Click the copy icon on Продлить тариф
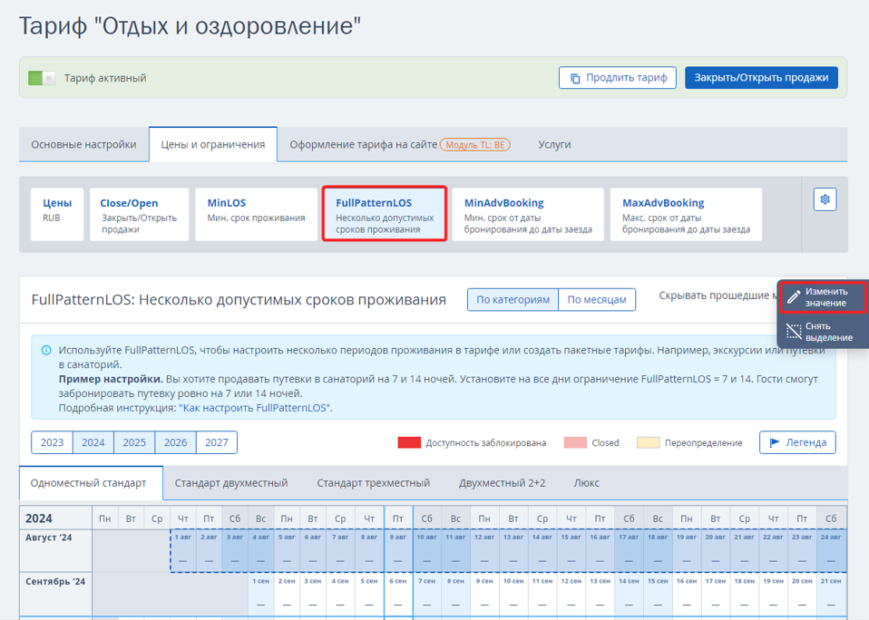Image resolution: width=869 pixels, height=620 pixels. click(574, 78)
